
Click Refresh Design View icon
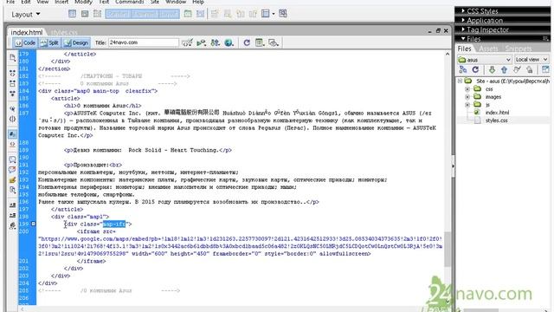click(247, 42)
